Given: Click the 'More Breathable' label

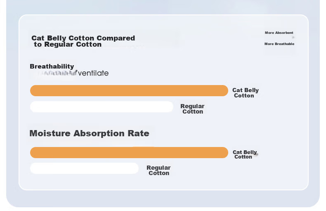Looking at the screenshot, I should [279, 44].
